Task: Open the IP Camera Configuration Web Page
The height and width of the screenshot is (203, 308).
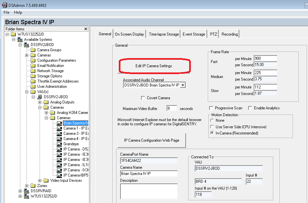Action: tap(151, 140)
